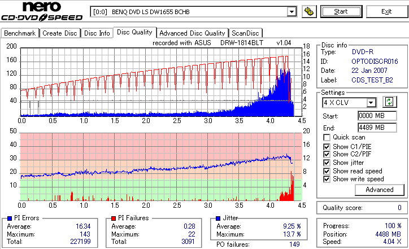
Task: Disable the Show jitter checkbox
Action: [327, 163]
